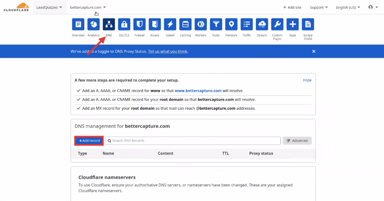Open the Apps plus icon

[x=292, y=24]
